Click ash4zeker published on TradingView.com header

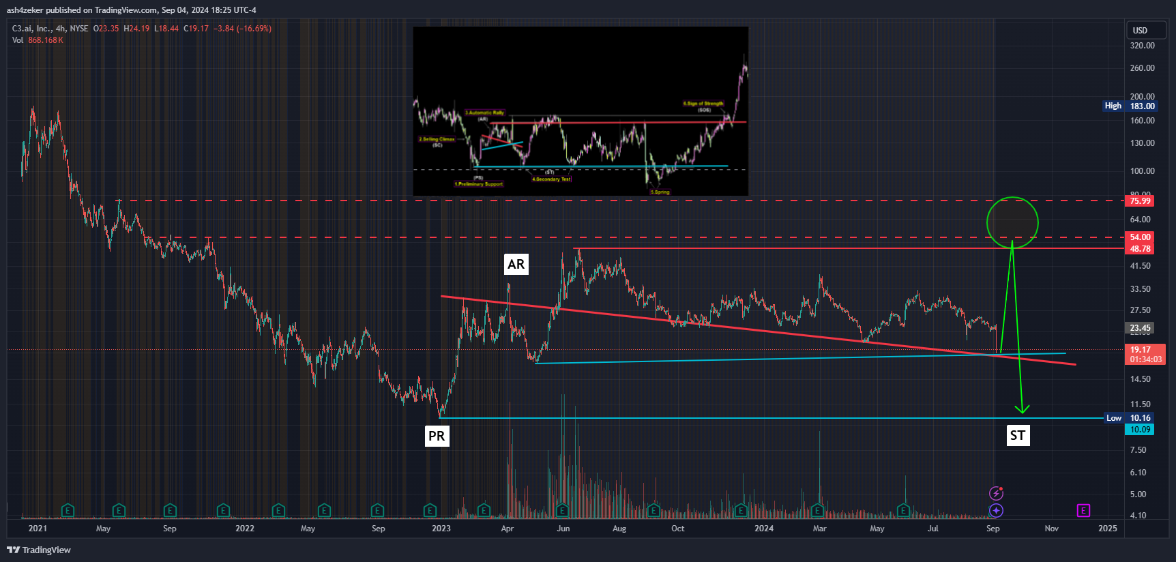[132, 10]
